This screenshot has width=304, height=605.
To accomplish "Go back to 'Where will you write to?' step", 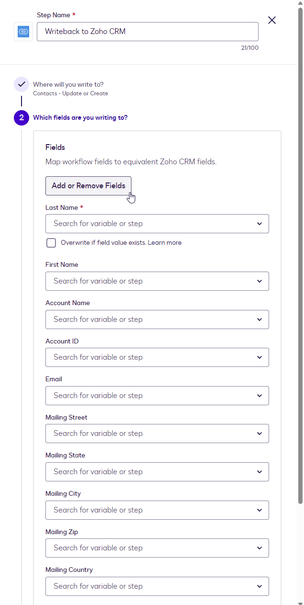I will tap(68, 84).
